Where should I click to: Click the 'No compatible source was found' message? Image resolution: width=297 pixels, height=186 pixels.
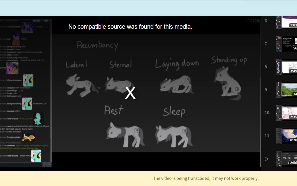click(x=130, y=27)
